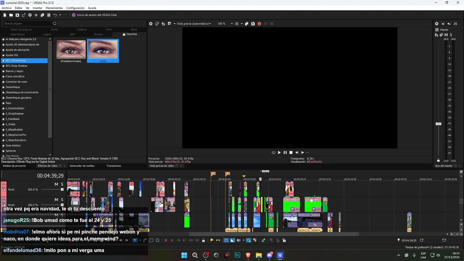This screenshot has height=261, width=464.
Task: Mute the Master bus
Action: [446, 35]
